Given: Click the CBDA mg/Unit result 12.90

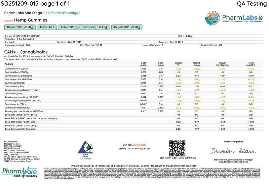Looking at the screenshot, I should 251,76.
